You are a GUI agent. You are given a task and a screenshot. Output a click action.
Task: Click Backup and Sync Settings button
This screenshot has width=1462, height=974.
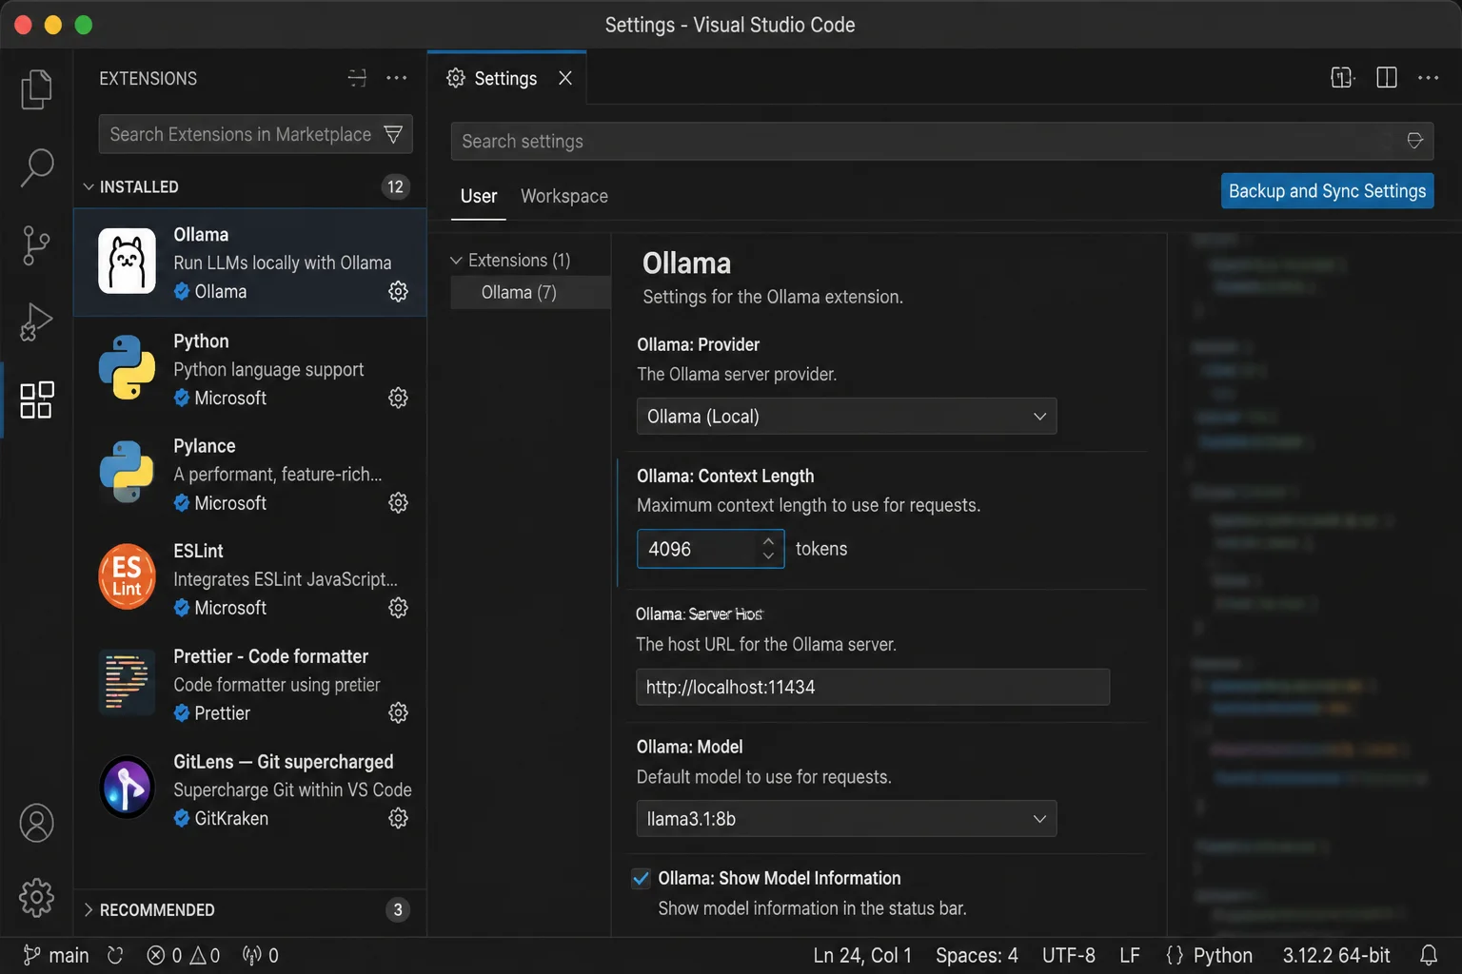coord(1327,190)
